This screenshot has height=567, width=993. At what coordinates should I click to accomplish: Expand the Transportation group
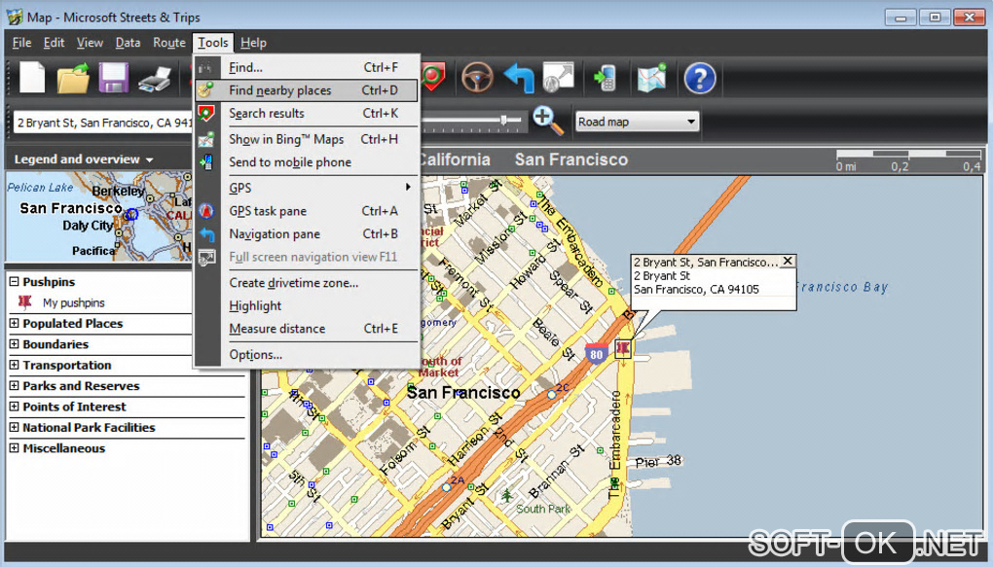click(14, 365)
